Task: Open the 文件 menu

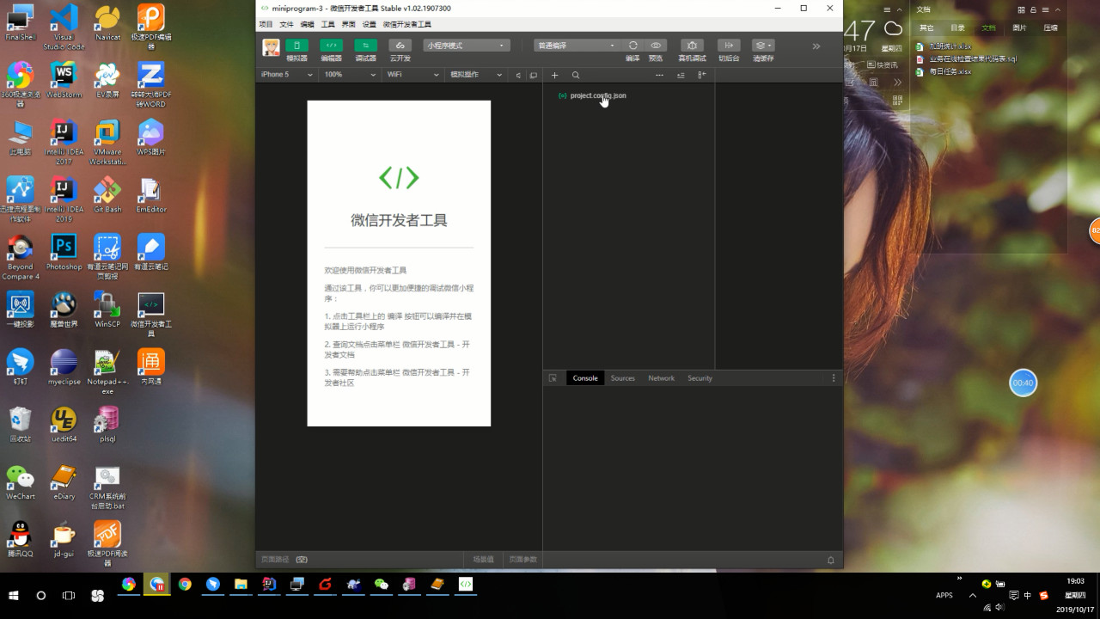Action: tap(286, 25)
